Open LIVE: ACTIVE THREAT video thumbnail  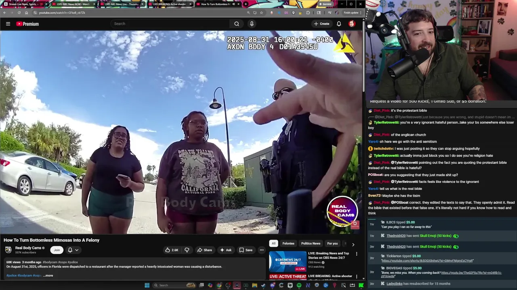tap(288, 277)
